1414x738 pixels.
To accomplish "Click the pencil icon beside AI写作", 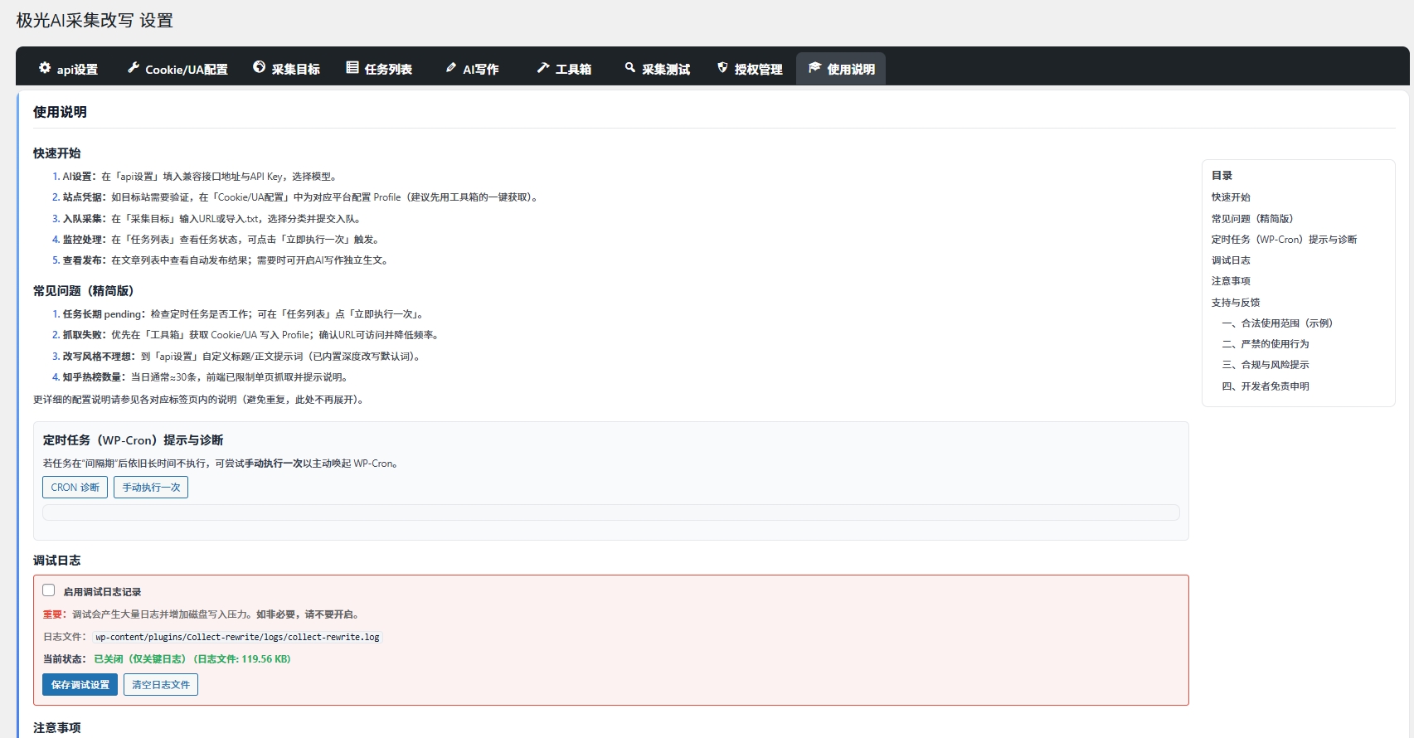I will pyautogui.click(x=451, y=68).
